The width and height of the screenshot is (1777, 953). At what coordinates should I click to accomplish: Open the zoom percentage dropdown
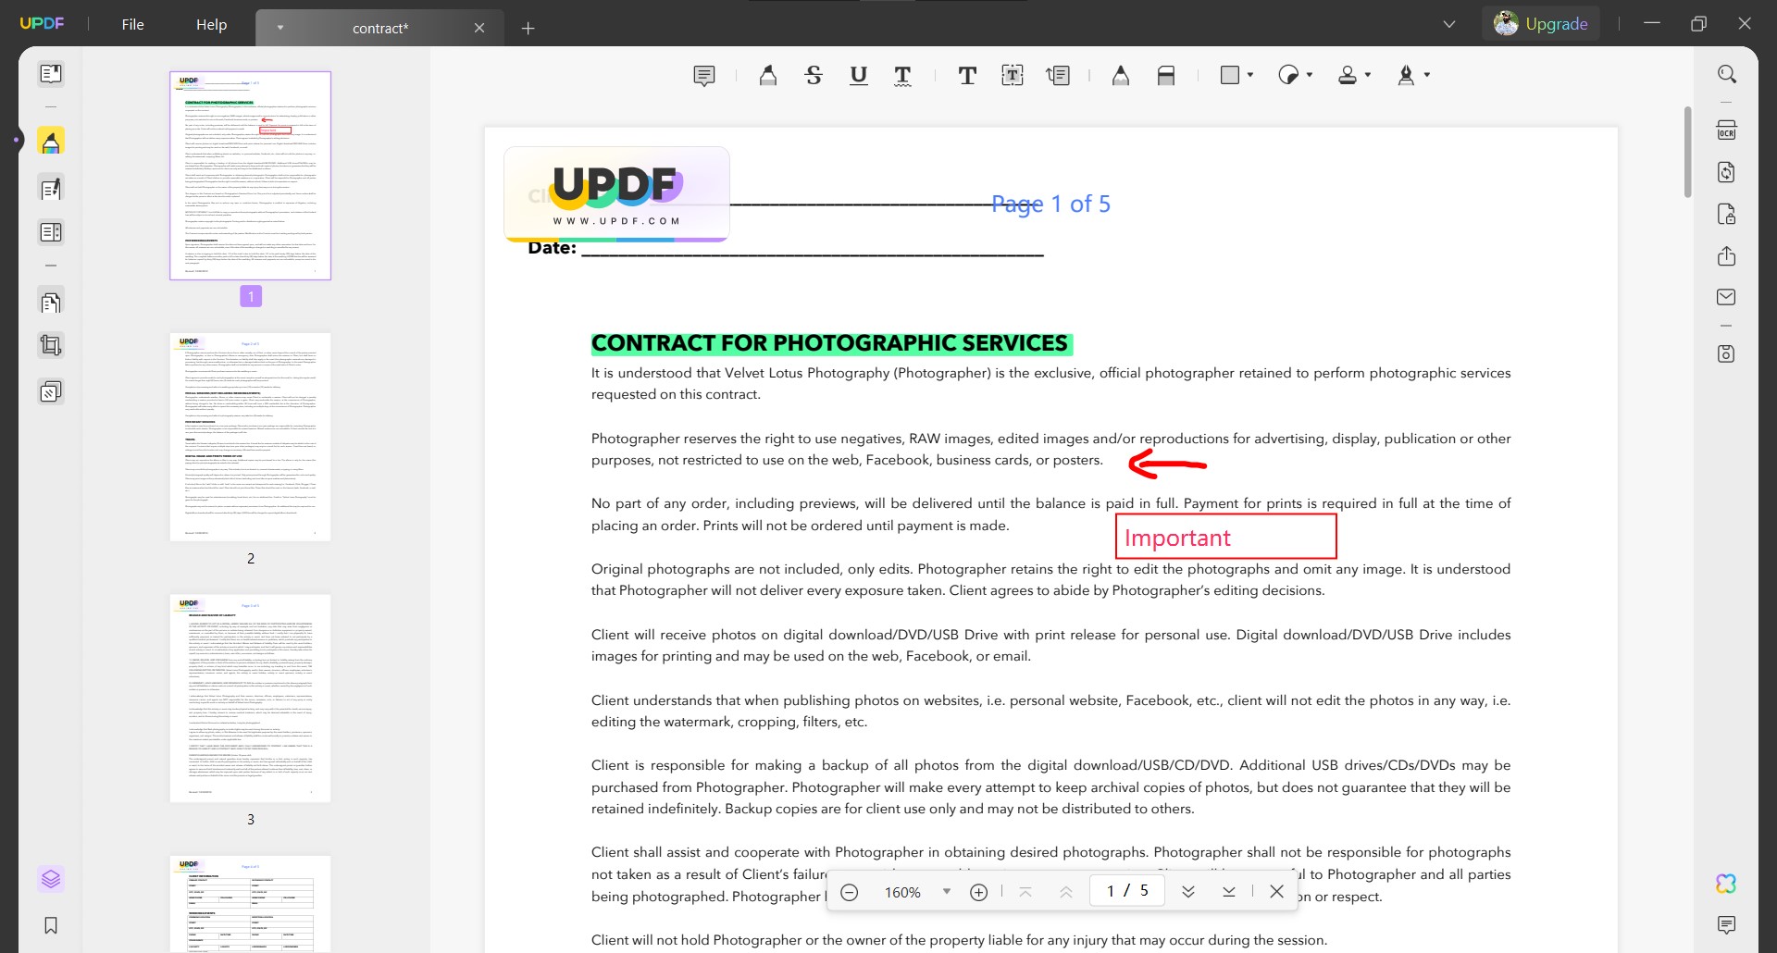(946, 891)
